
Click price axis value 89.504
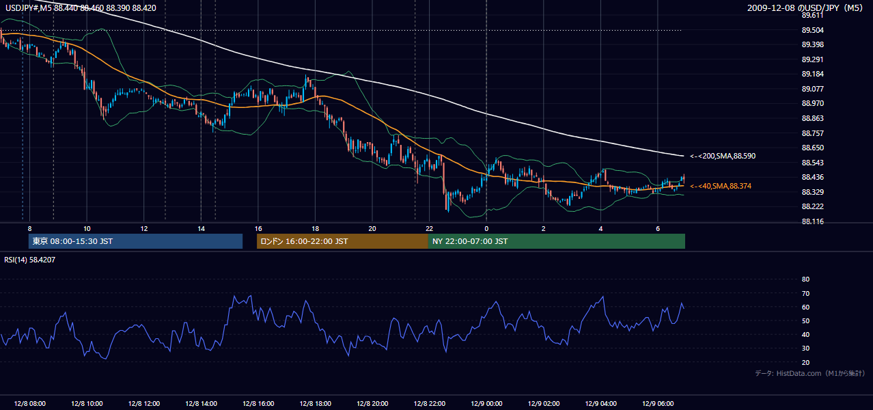pyautogui.click(x=812, y=30)
